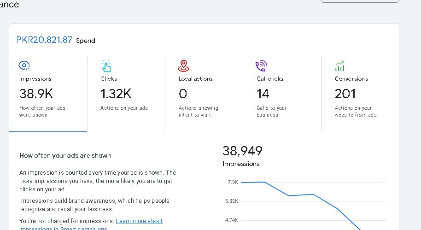Select the 201 conversions value
421x230 pixels.
345,94
